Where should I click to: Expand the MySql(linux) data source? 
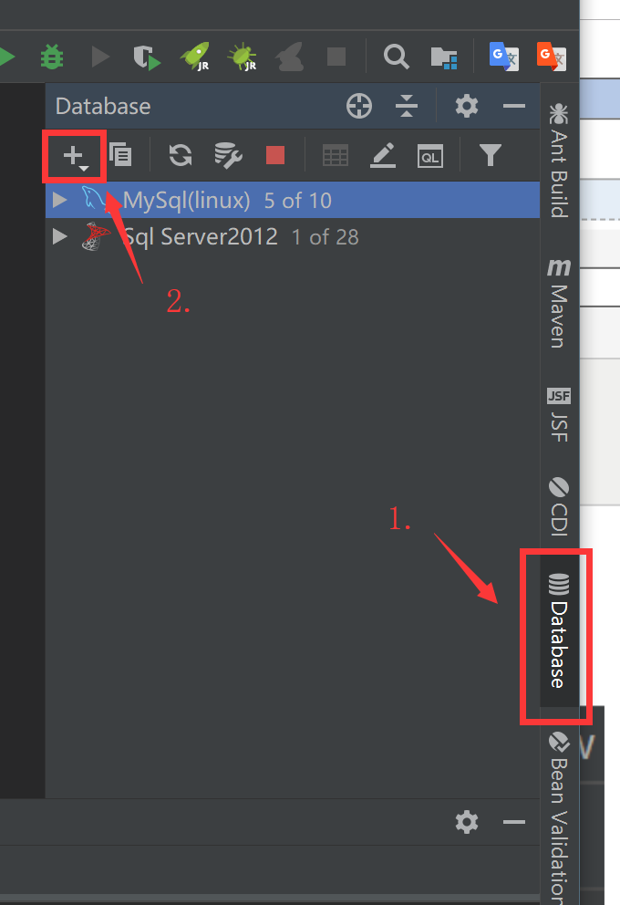59,201
